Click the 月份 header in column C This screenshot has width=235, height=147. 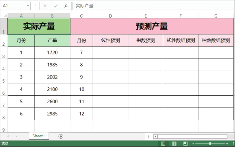tap(81, 41)
